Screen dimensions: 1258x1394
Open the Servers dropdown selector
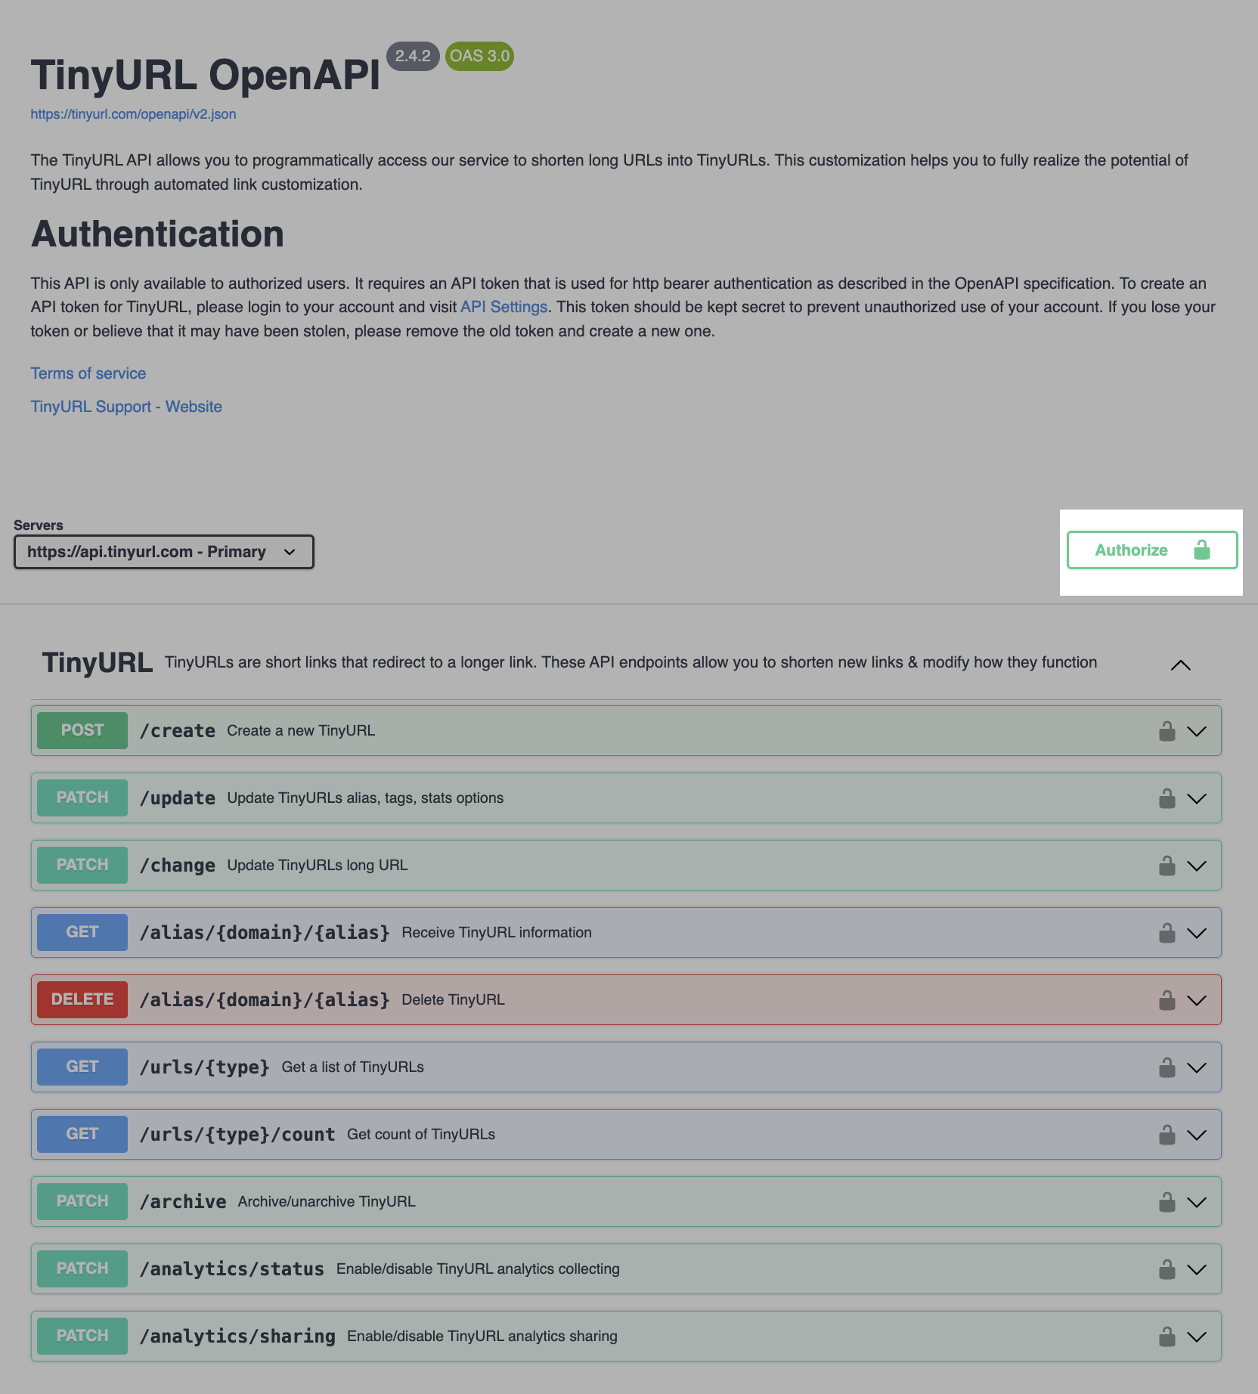(163, 552)
